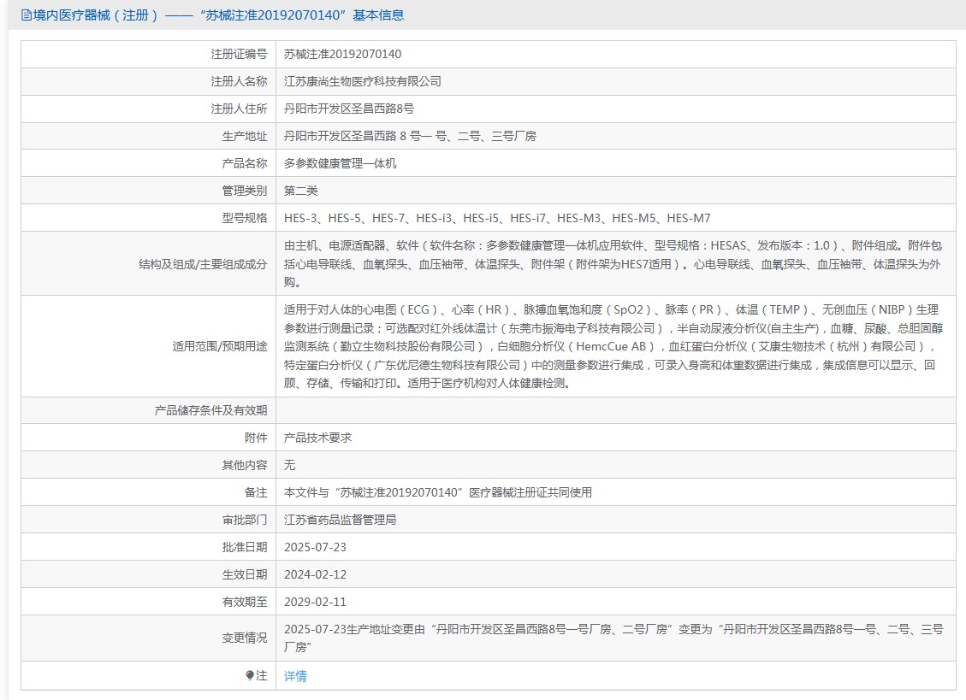Click the approval date 2025-07-23
This screenshot has width=966, height=700.
click(x=316, y=547)
